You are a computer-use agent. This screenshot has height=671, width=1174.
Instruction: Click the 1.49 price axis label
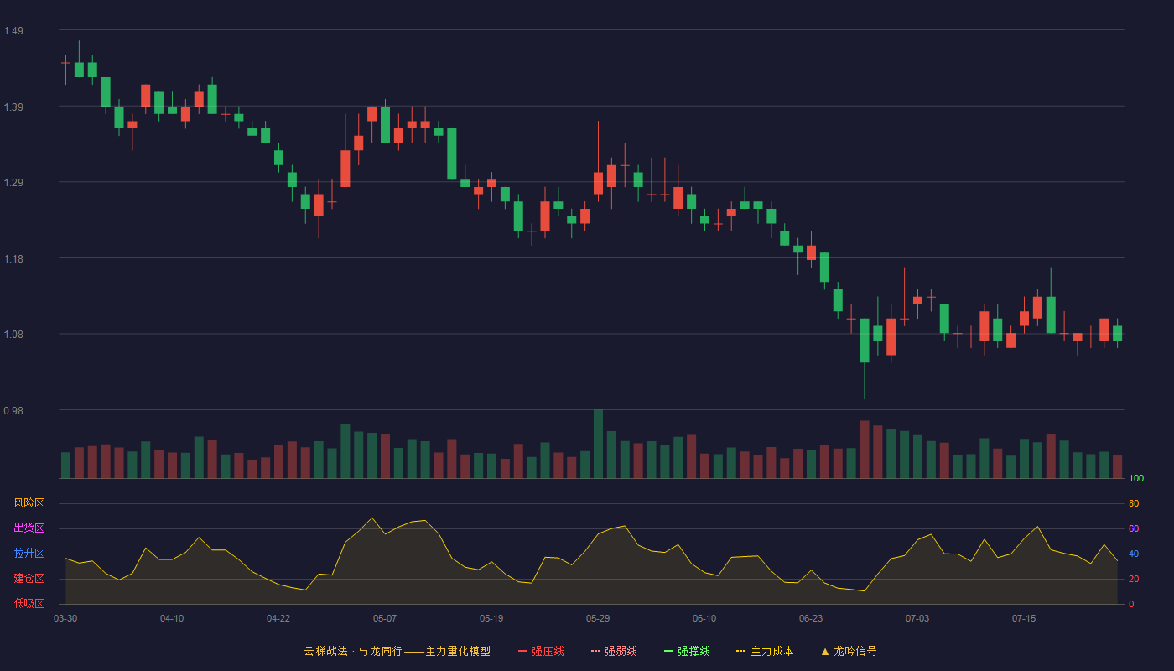[13, 31]
